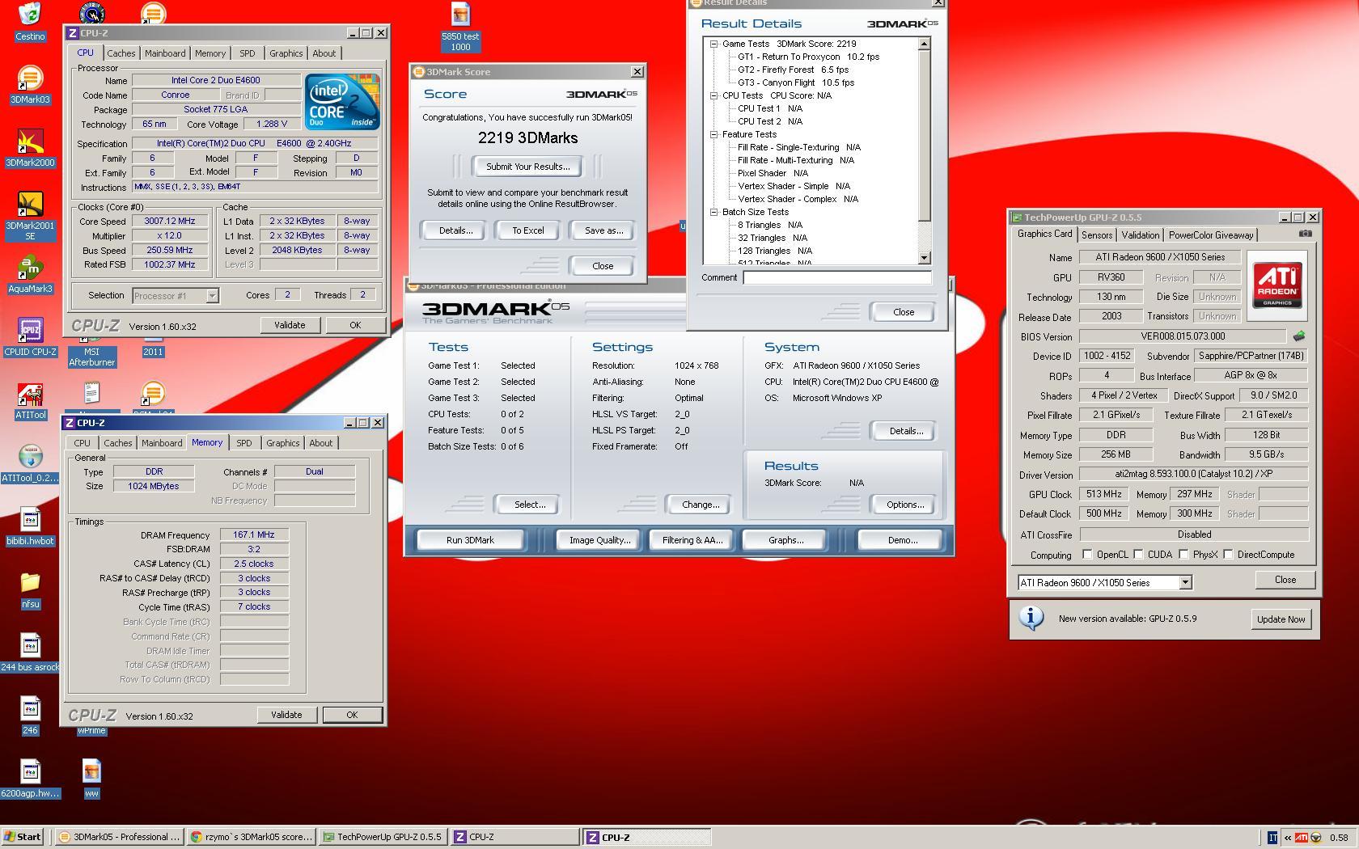Open the GPU selection dropdown in GPU-Z

click(x=1185, y=582)
